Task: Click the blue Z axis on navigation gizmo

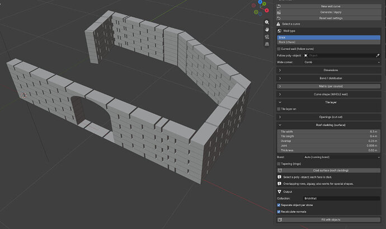Action: pos(260,2)
